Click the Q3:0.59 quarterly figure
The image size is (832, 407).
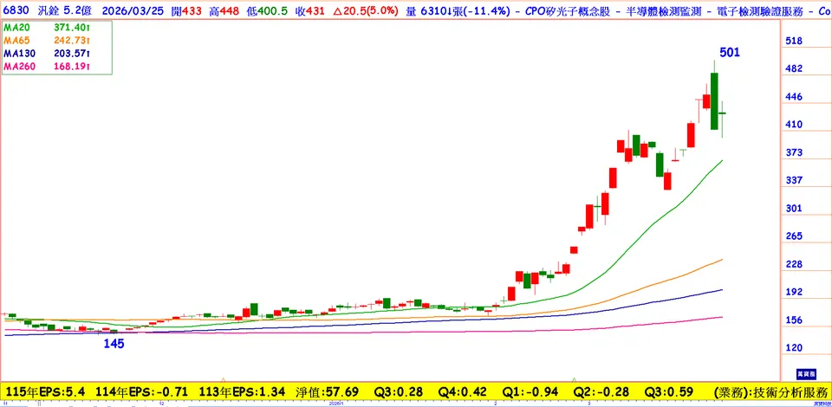[669, 392]
